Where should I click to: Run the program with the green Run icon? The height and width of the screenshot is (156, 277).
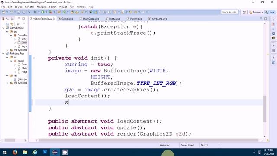(43, 12)
